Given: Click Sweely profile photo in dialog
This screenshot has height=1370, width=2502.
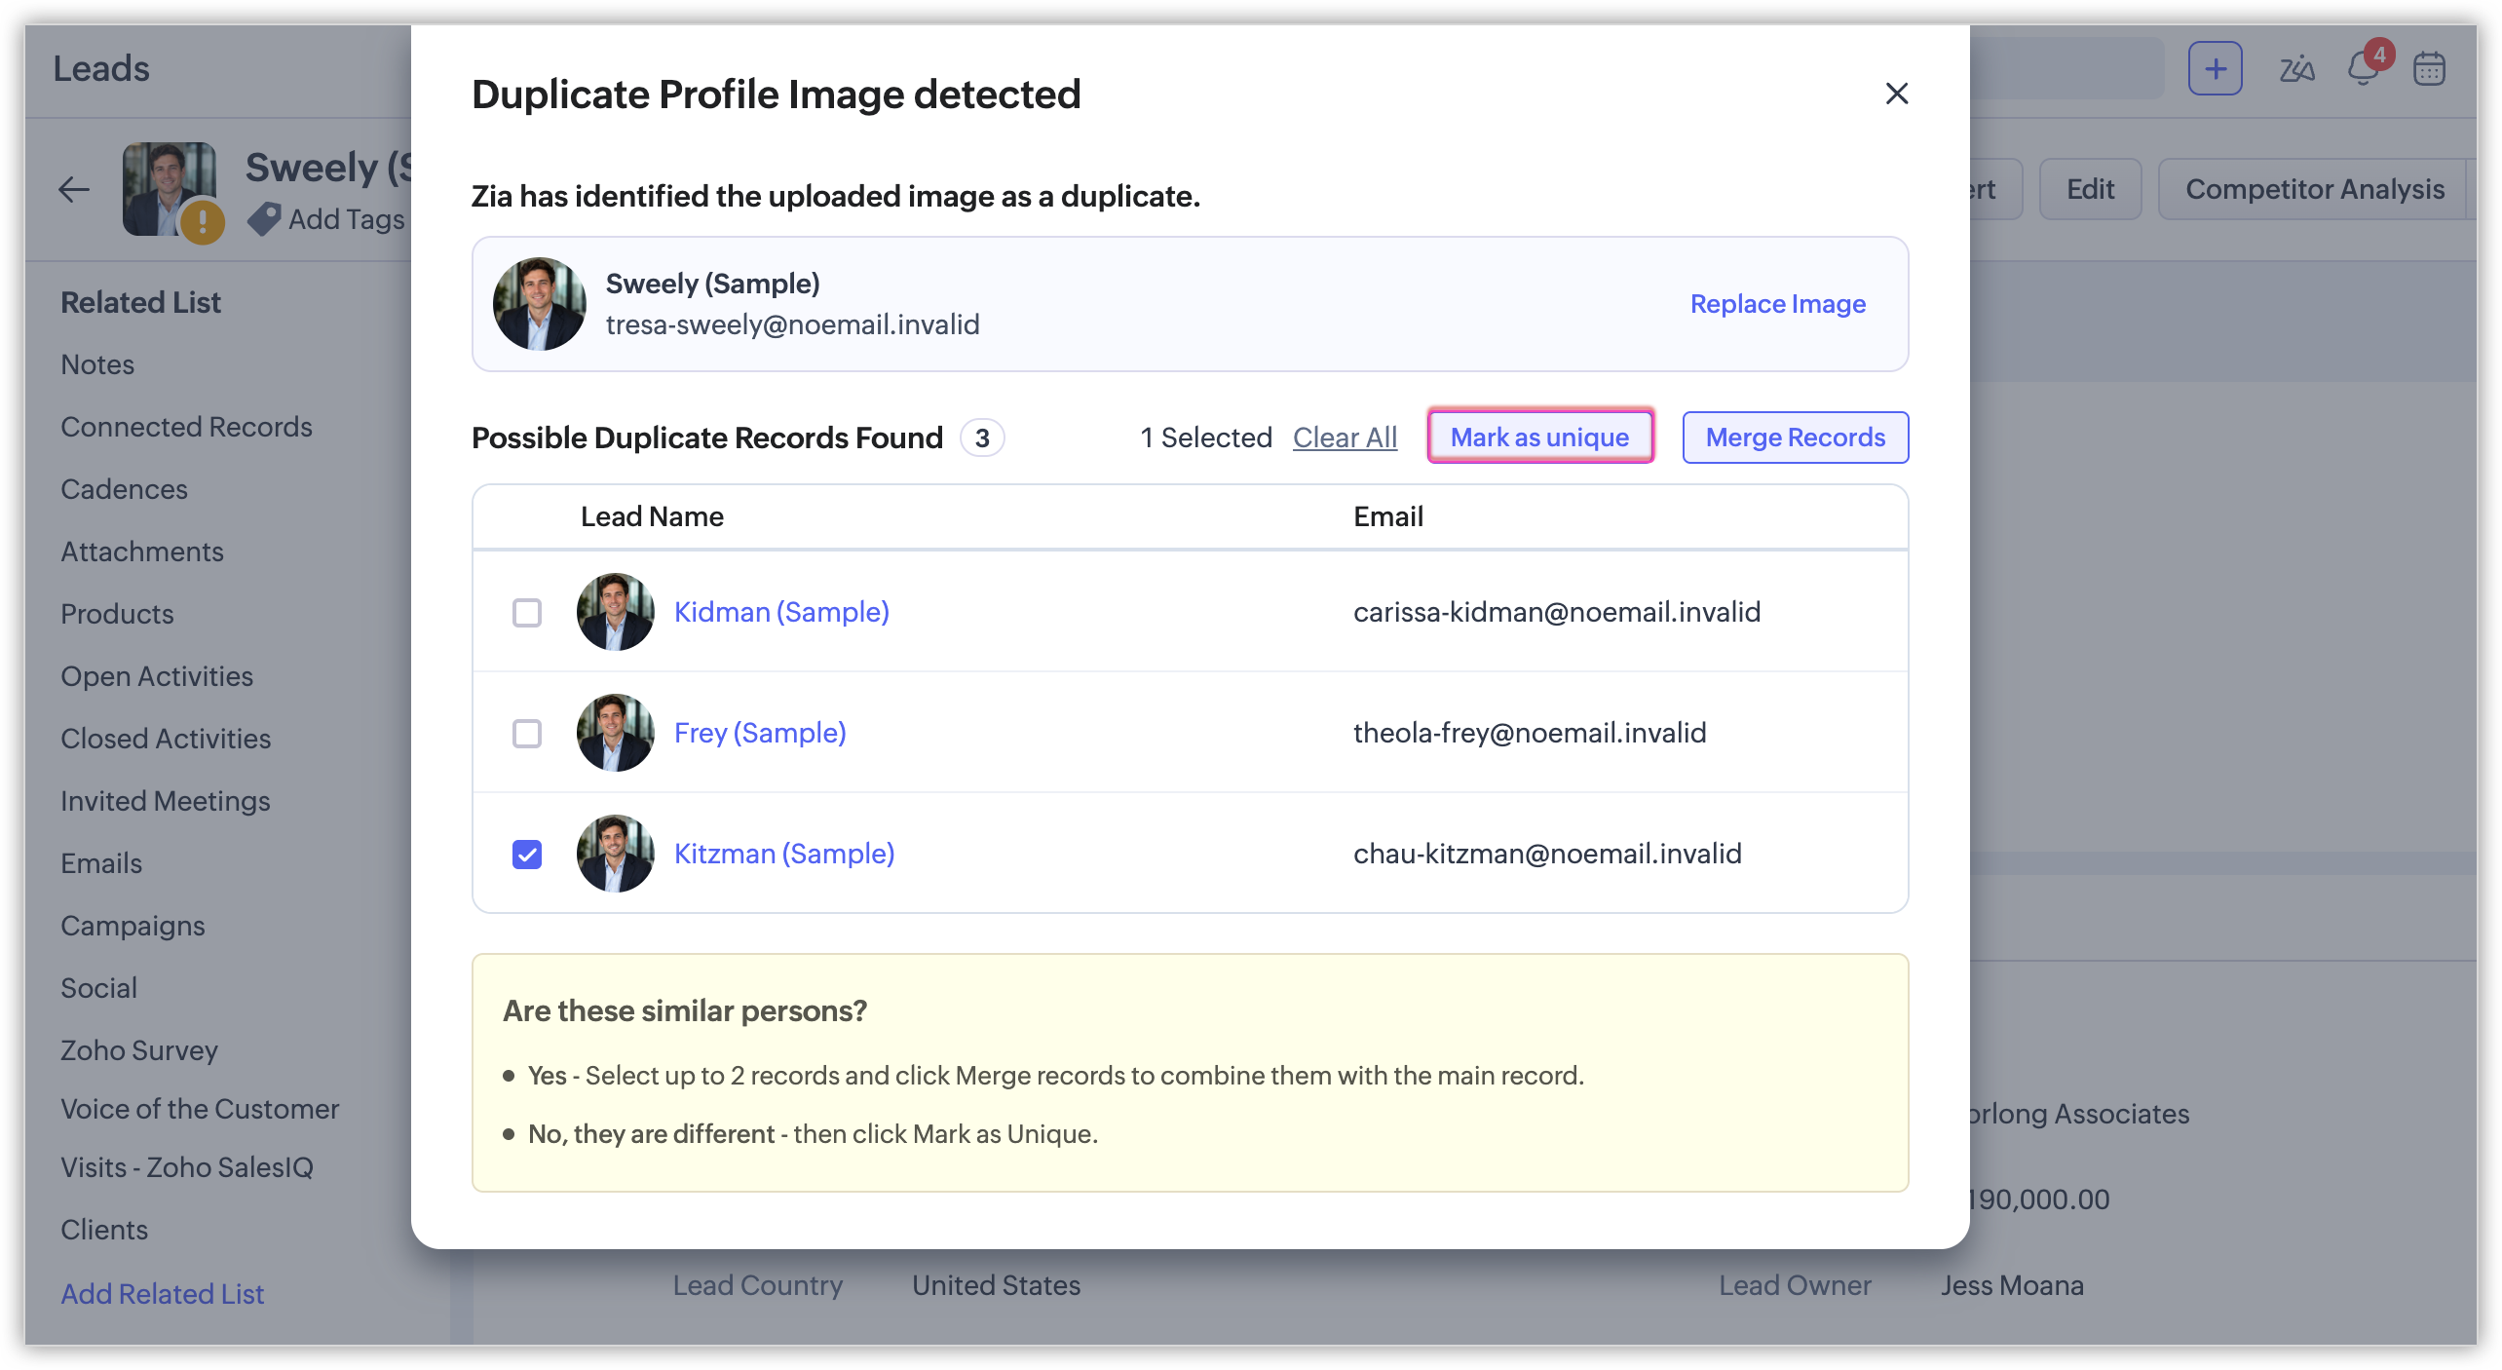Looking at the screenshot, I should (x=540, y=304).
